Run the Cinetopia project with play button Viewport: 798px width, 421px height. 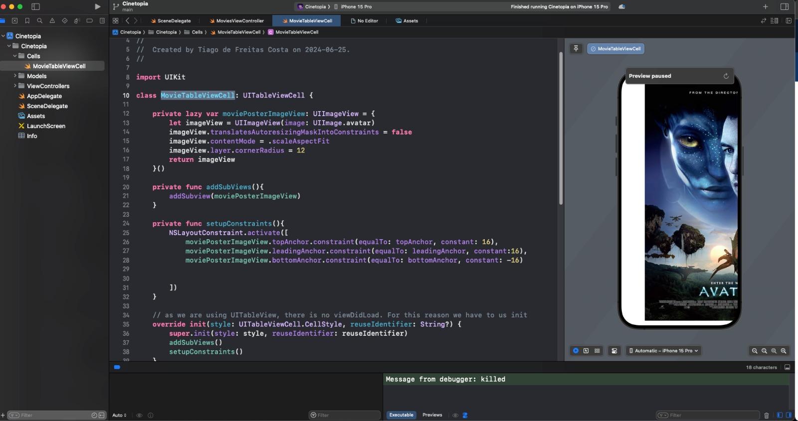pyautogui.click(x=98, y=6)
